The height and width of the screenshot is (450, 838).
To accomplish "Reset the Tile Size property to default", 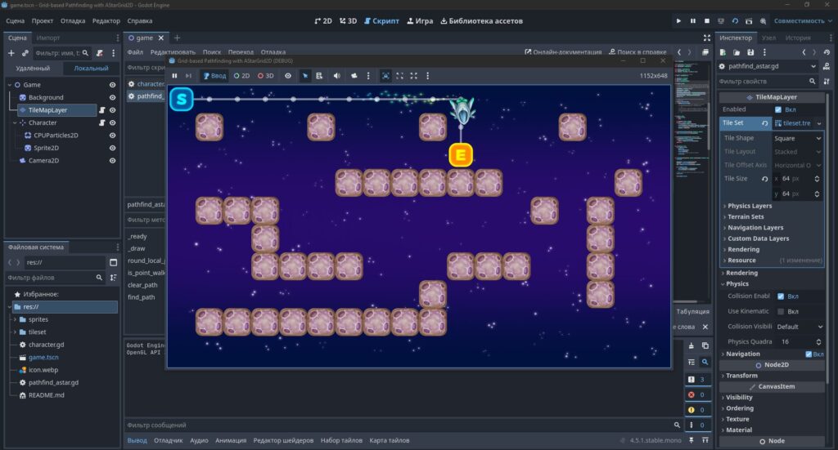I will [765, 179].
